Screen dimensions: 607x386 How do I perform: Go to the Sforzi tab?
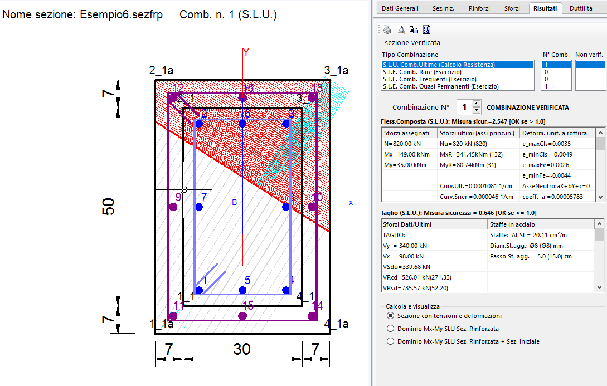click(x=512, y=8)
